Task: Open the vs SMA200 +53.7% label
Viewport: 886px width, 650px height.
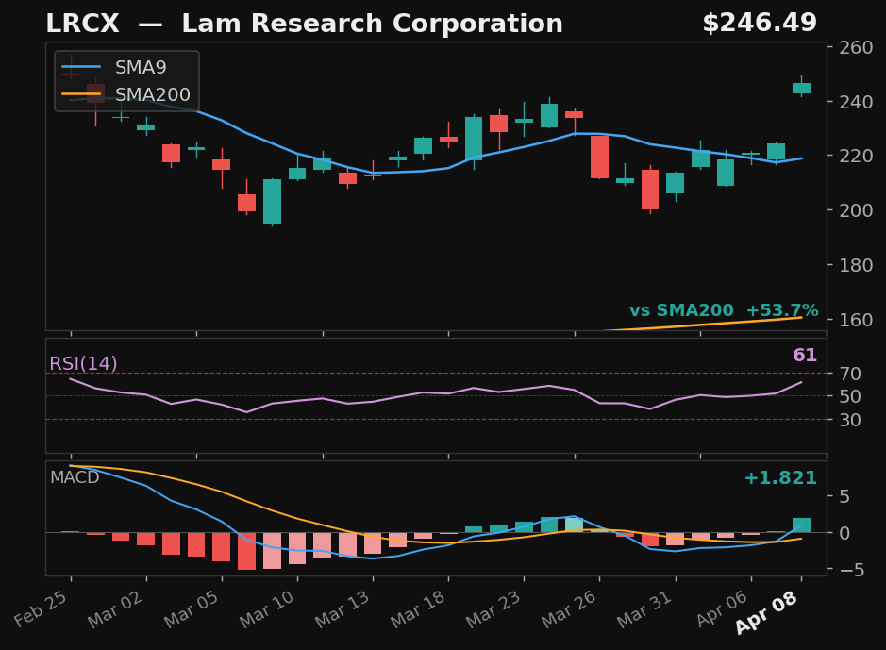Action: 724,309
